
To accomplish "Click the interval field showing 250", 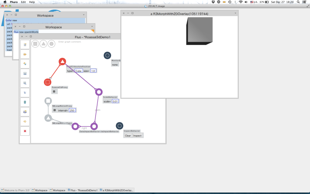I will (72, 110).
